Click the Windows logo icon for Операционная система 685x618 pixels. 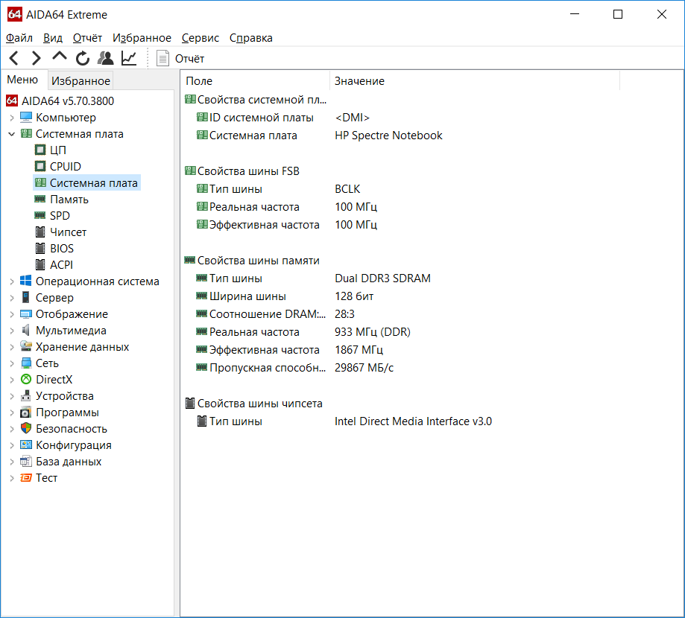(26, 281)
